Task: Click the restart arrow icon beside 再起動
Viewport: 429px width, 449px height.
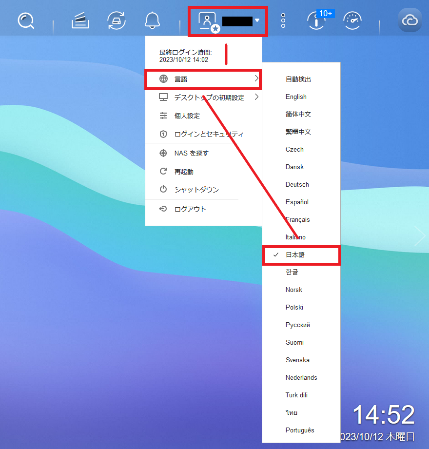Action: (163, 171)
